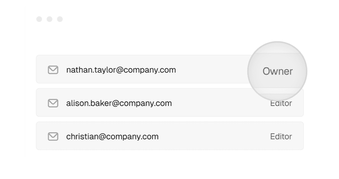Click the circular magnifier lens rim
This screenshot has width=339, height=179.
pyautogui.click(x=277, y=42)
